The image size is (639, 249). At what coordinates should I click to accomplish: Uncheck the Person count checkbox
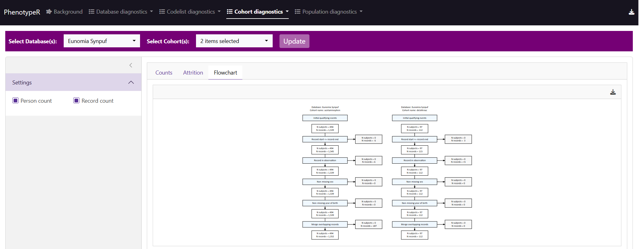pyautogui.click(x=15, y=101)
